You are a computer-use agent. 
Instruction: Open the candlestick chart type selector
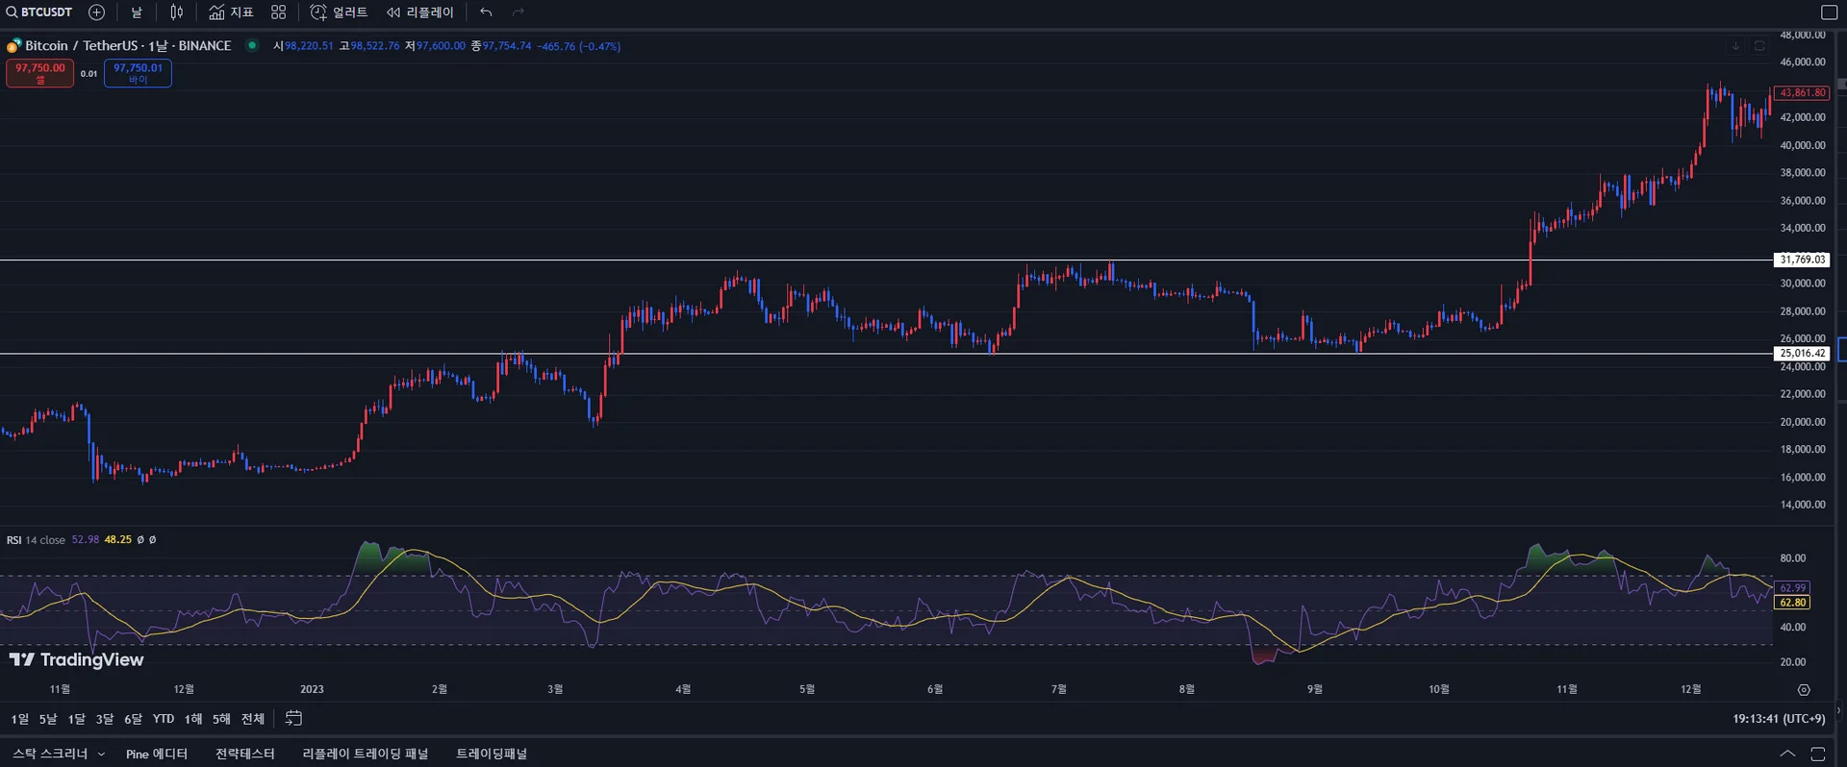click(x=177, y=12)
